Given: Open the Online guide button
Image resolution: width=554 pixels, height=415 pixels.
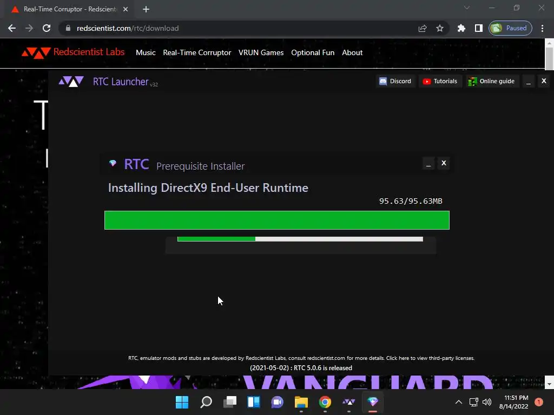Looking at the screenshot, I should coord(491,81).
